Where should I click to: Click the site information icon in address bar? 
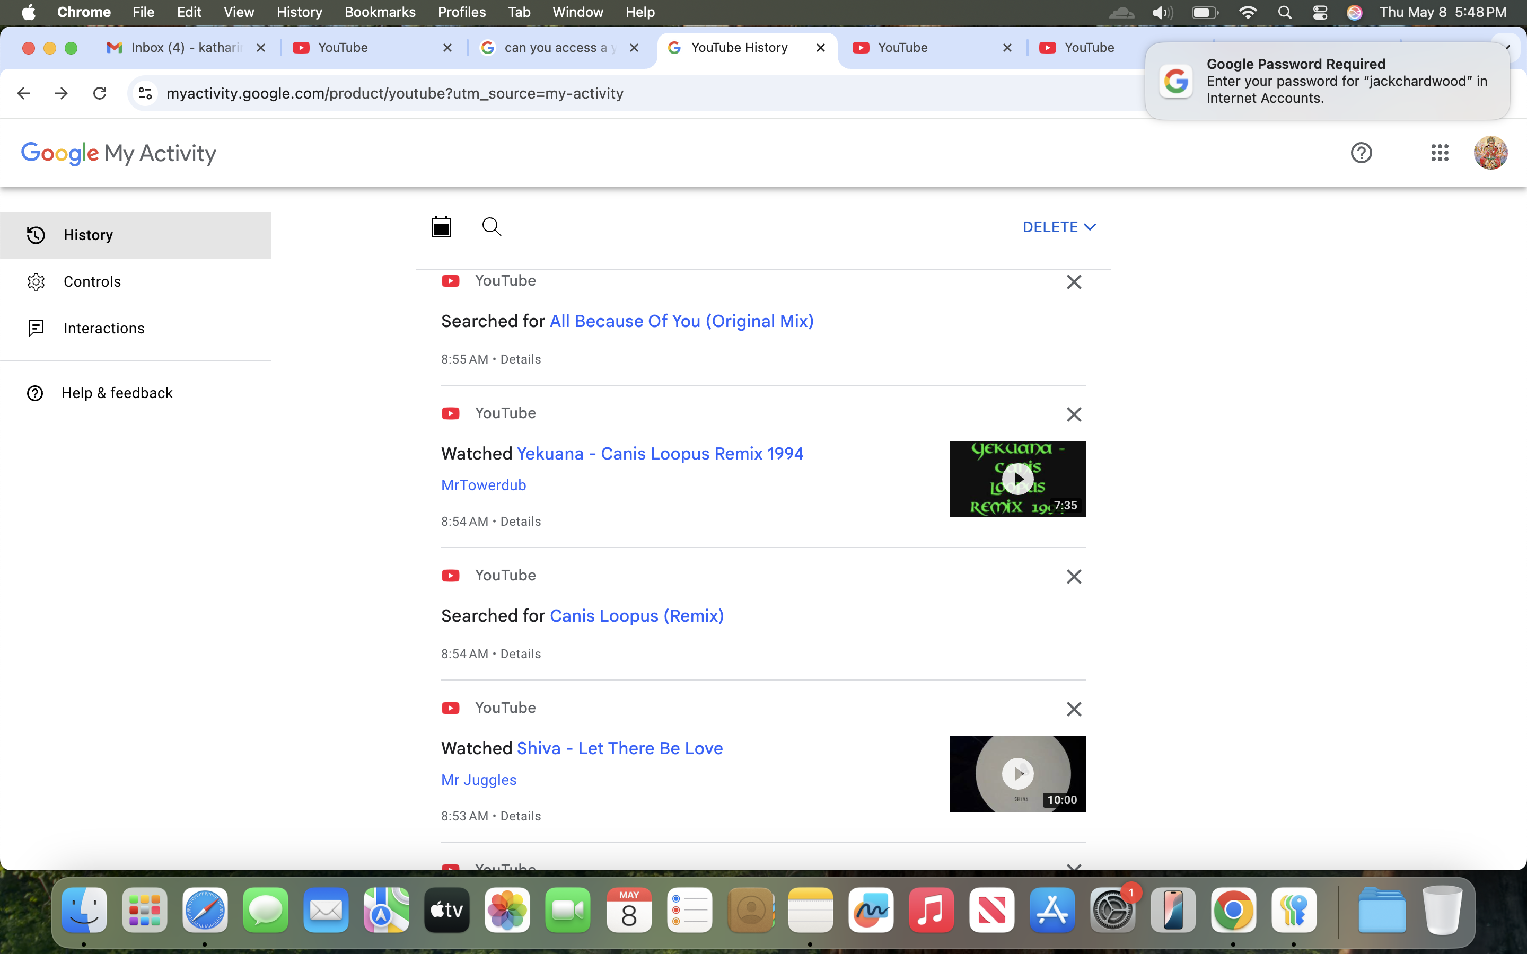click(145, 93)
